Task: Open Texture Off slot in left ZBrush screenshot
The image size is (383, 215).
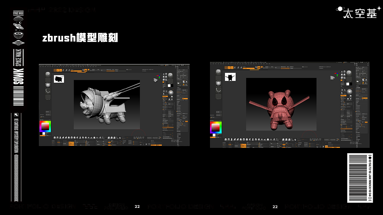Action: 48,97
